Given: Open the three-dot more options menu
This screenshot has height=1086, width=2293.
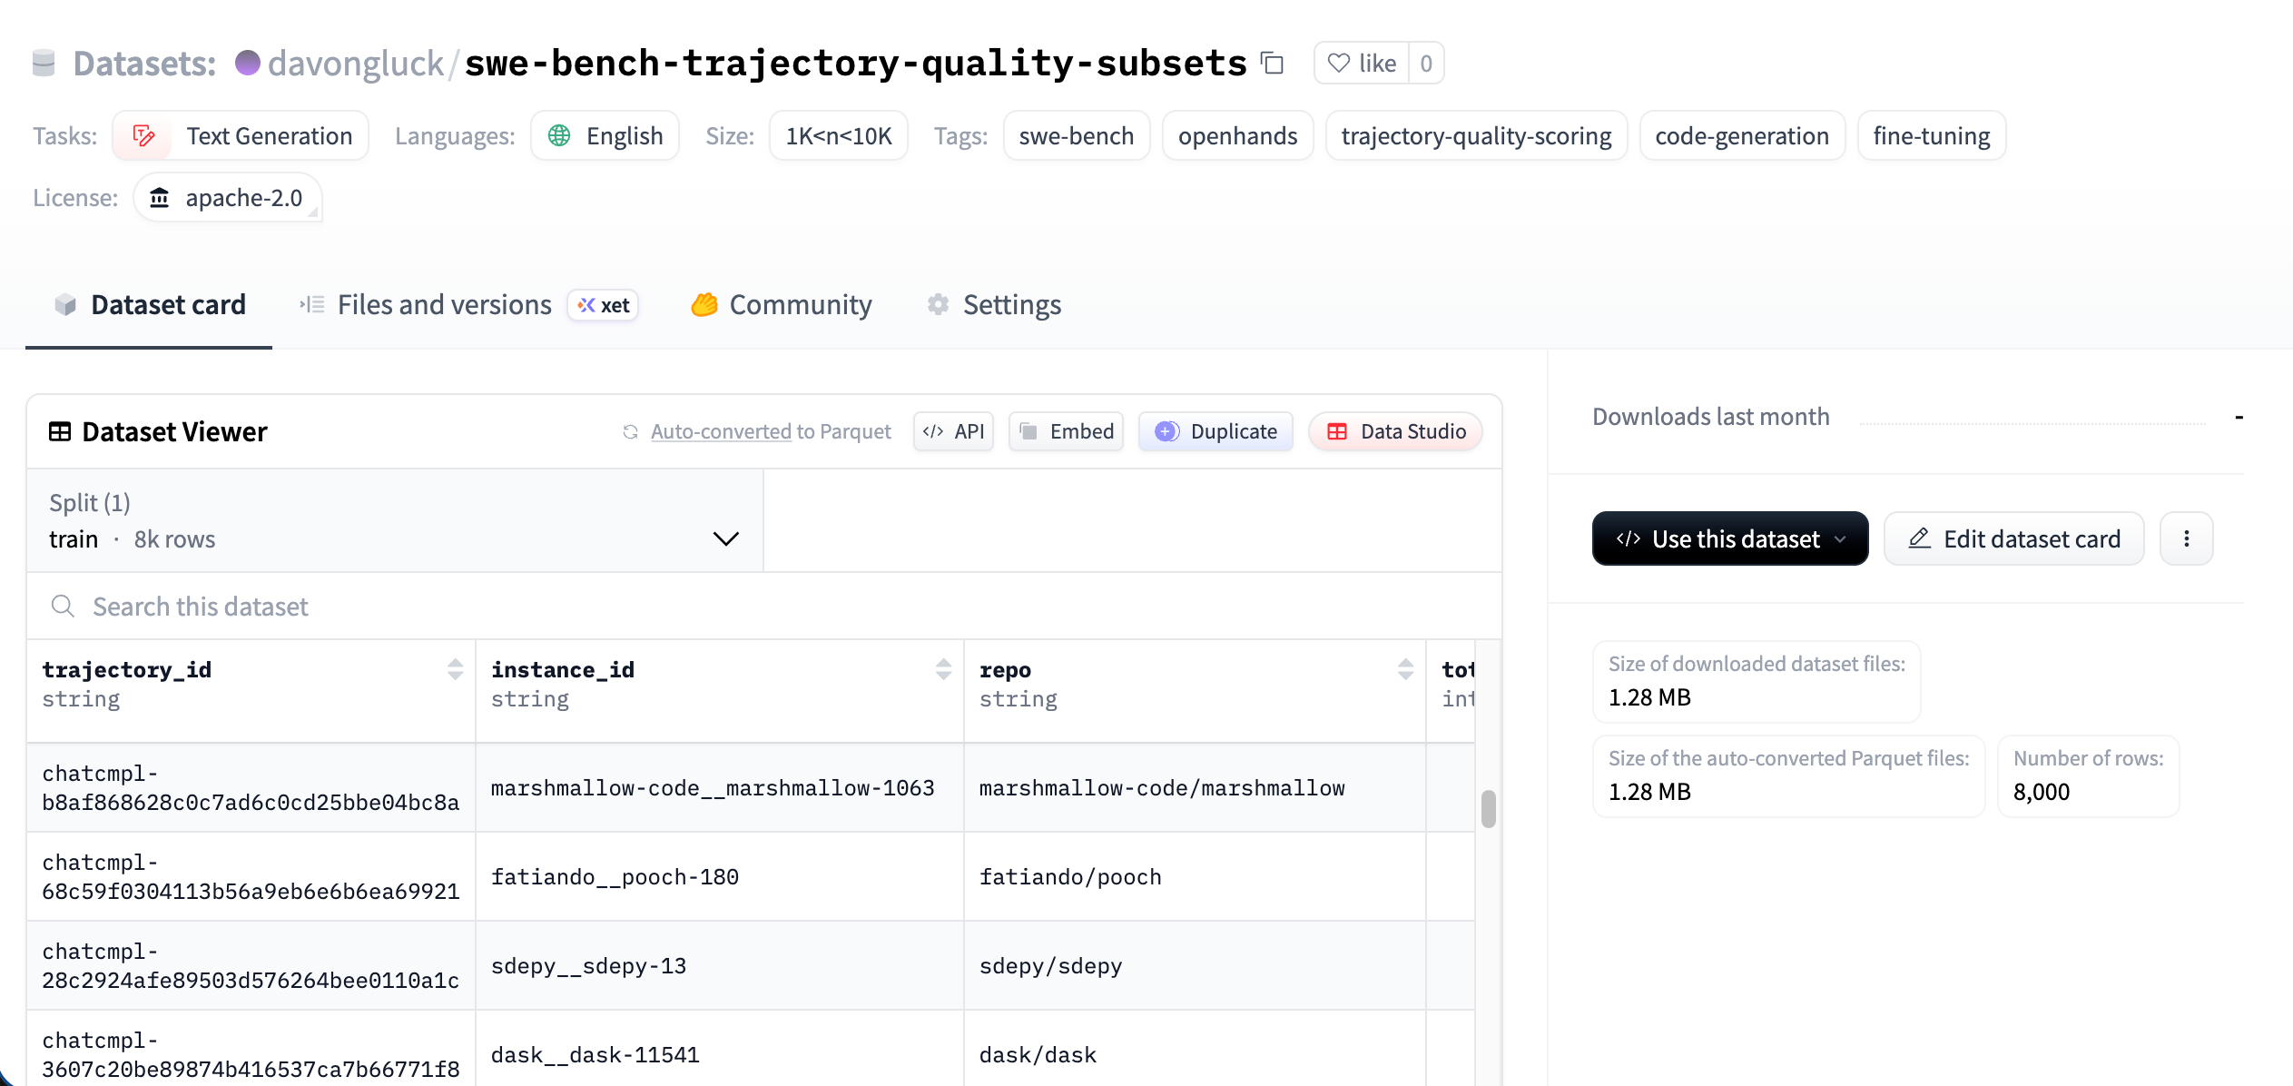Looking at the screenshot, I should (2186, 539).
